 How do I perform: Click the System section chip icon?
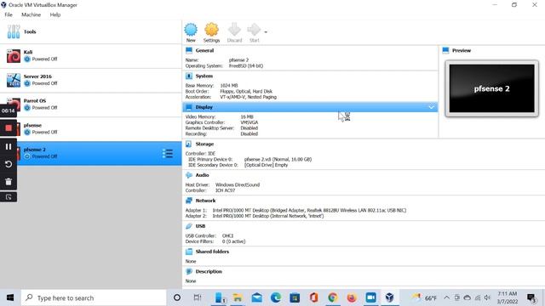(189, 76)
